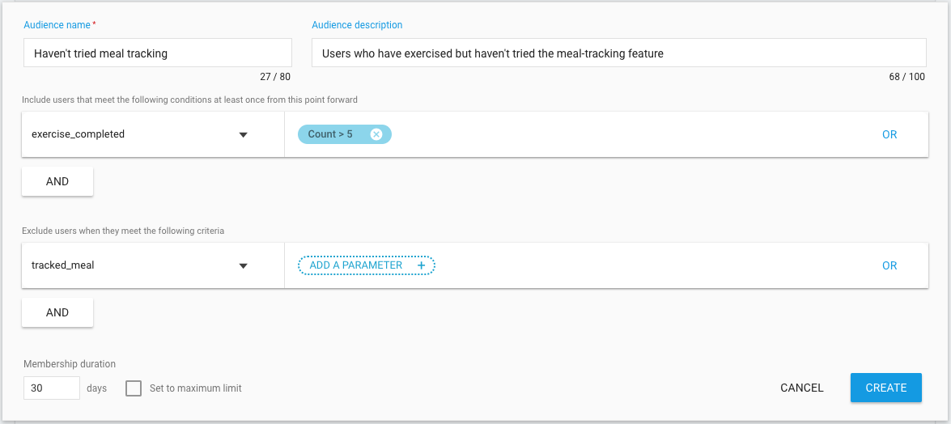Select the exercise_completed event name

(79, 134)
